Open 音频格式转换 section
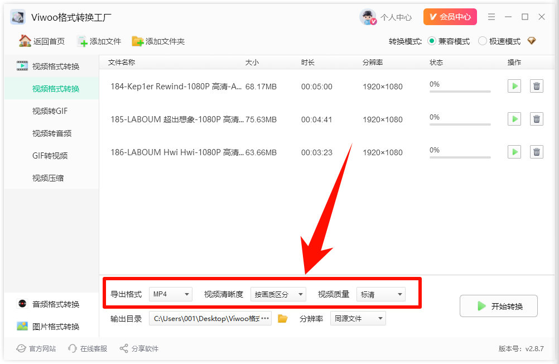559x364 pixels. [52, 304]
